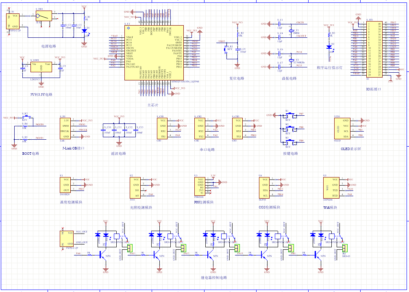This screenshot has width=409, height=292.
Task: Select the U3 PH4502C module block
Action: point(200,186)
